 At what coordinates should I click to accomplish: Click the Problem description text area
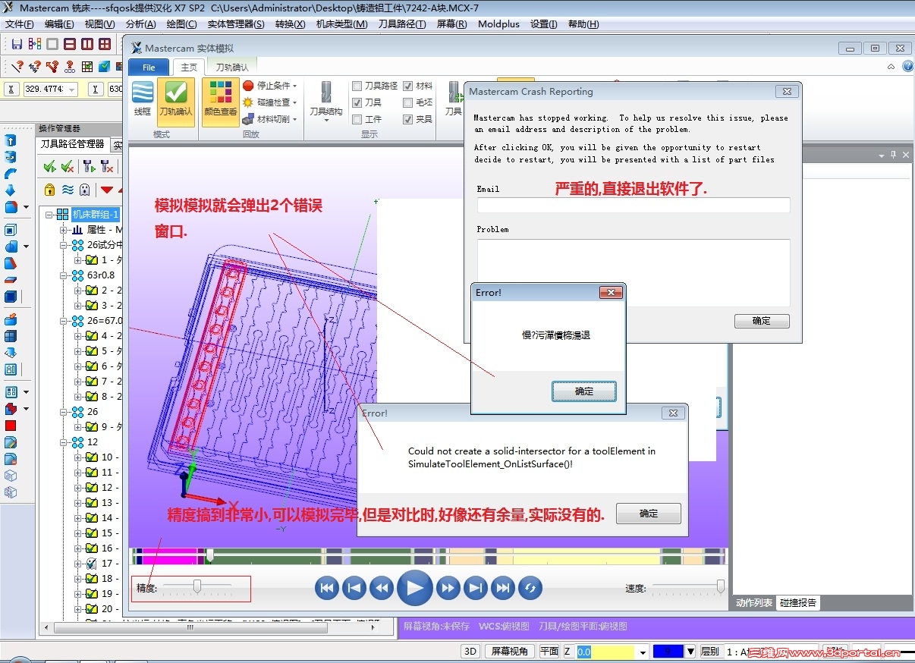pos(634,273)
